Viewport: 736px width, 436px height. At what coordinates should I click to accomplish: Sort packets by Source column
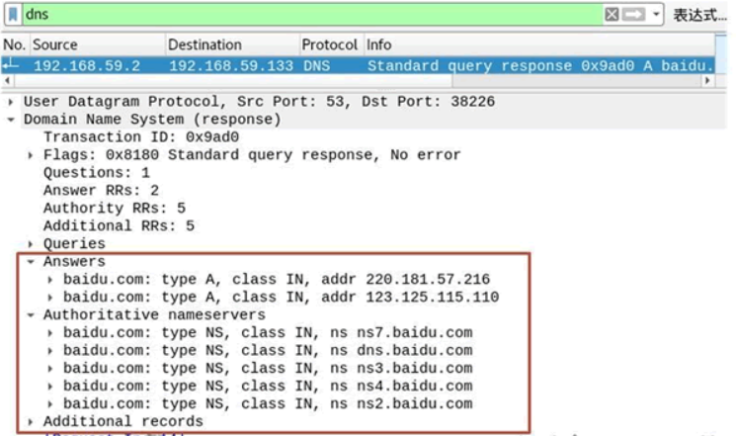pyautogui.click(x=98, y=44)
